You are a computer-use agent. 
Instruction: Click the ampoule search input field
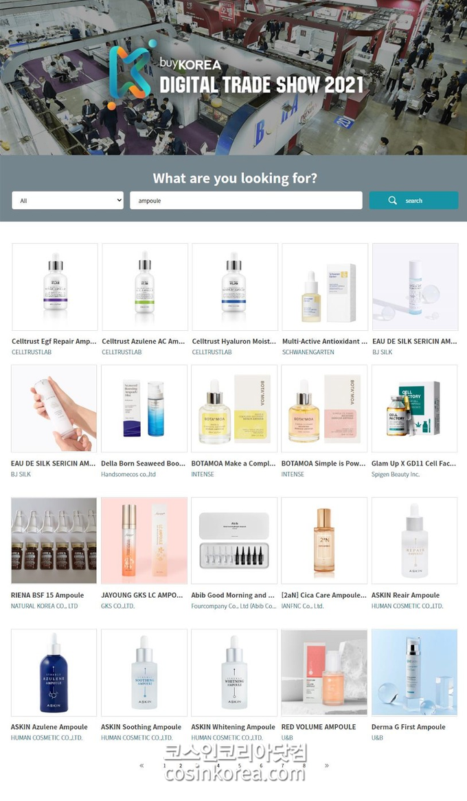(x=247, y=200)
